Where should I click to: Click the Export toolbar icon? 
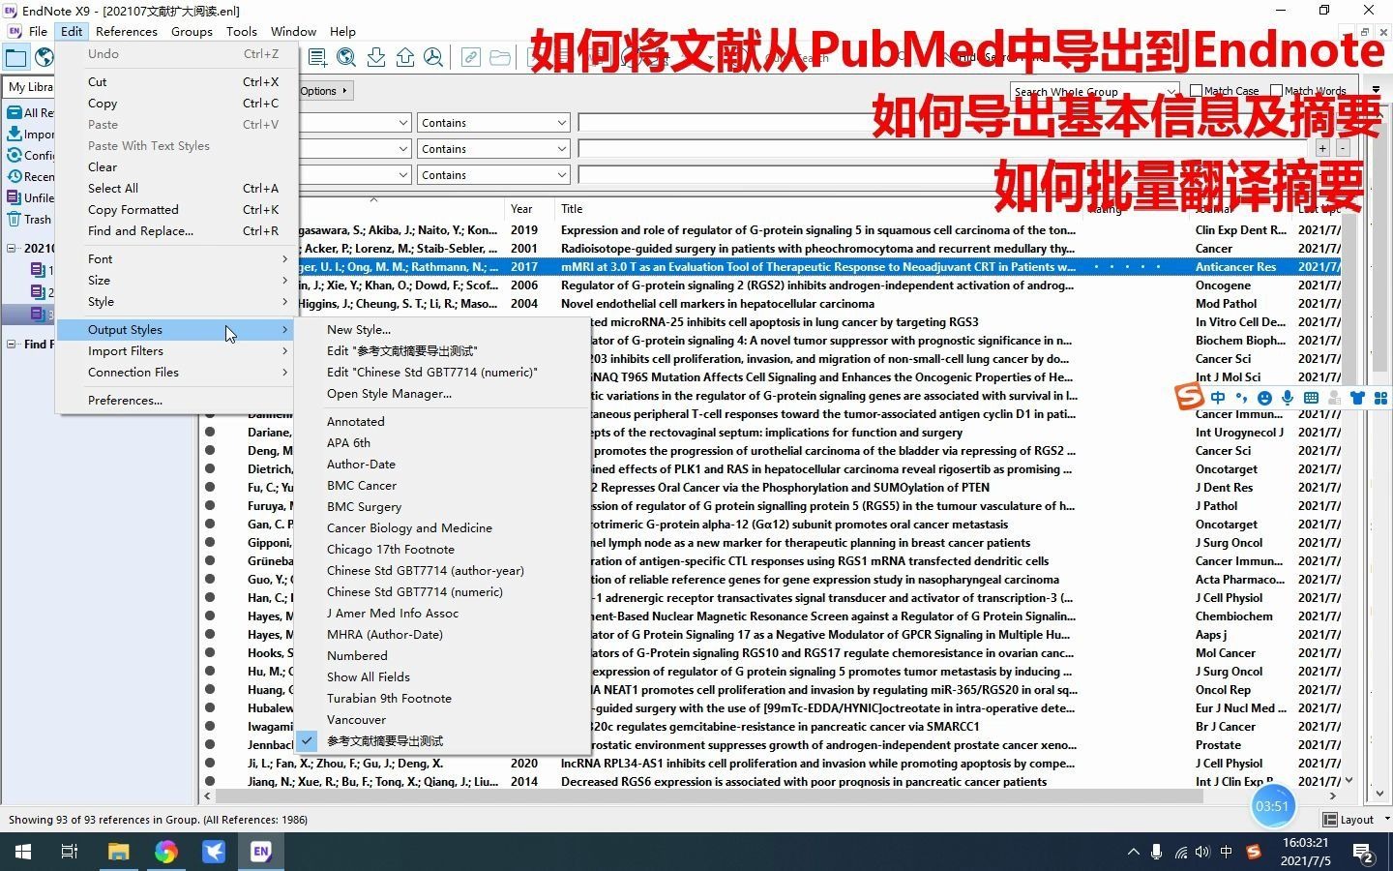[405, 58]
